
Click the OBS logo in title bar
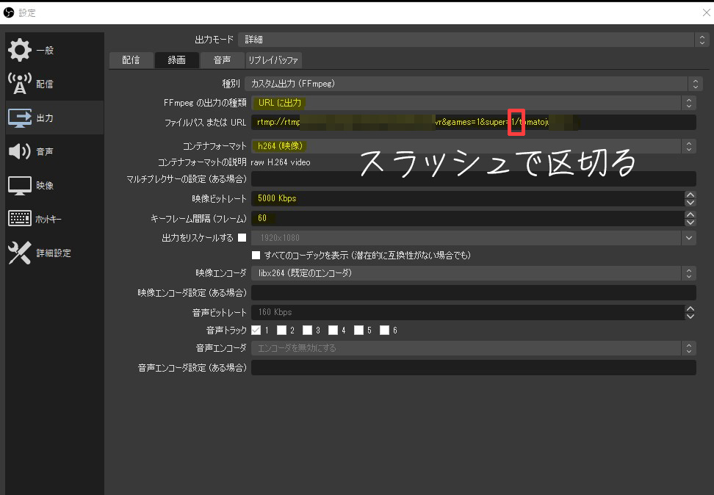click(9, 12)
